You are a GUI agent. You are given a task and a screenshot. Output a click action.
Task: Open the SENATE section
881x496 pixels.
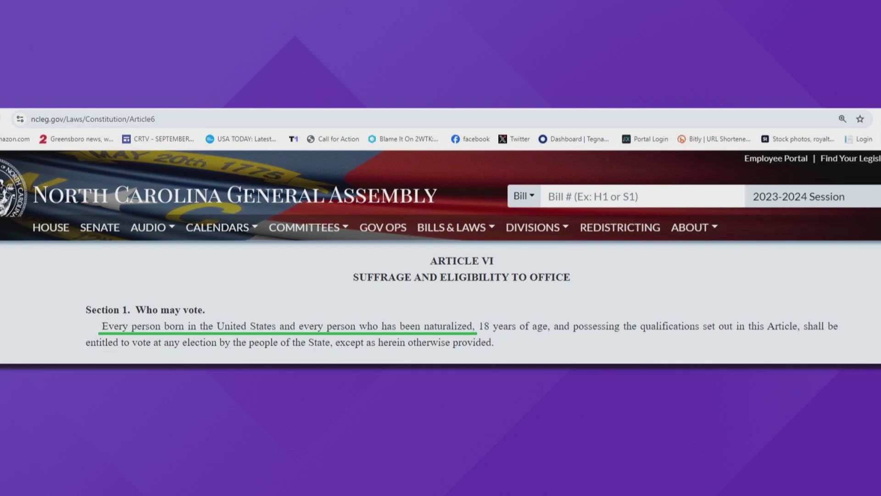tap(99, 226)
